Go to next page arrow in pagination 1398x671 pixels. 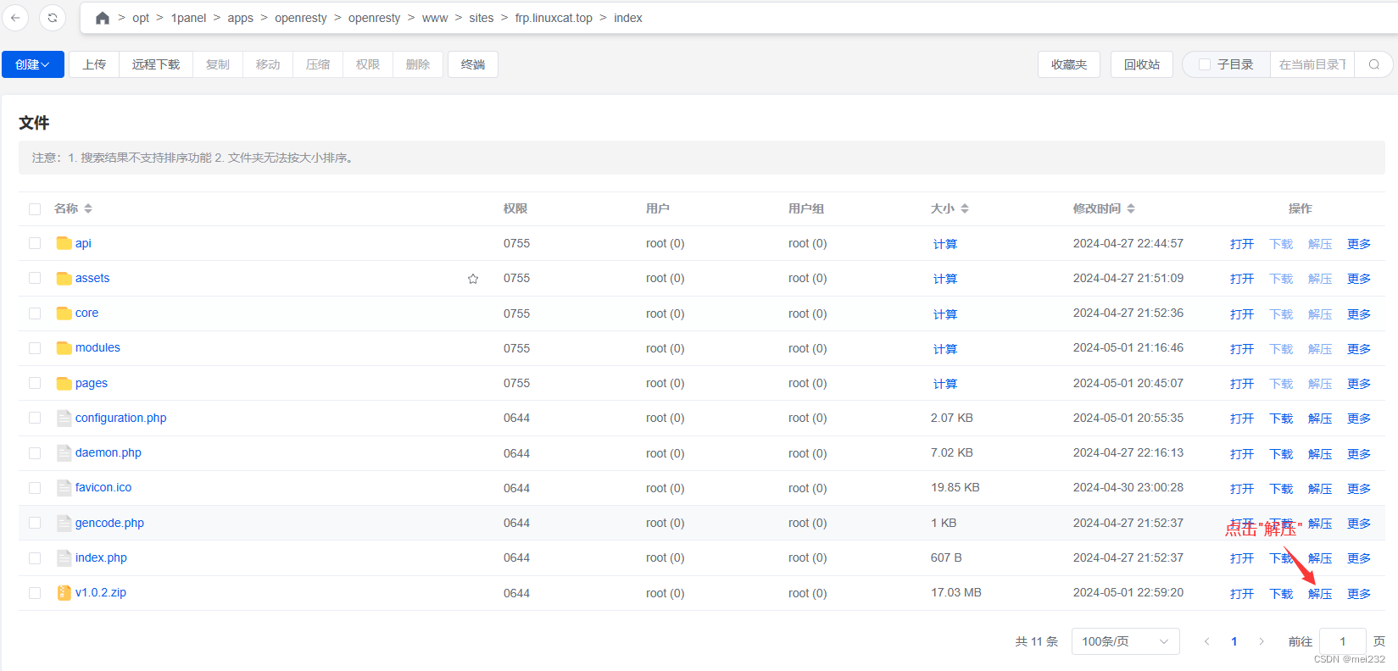(1262, 641)
